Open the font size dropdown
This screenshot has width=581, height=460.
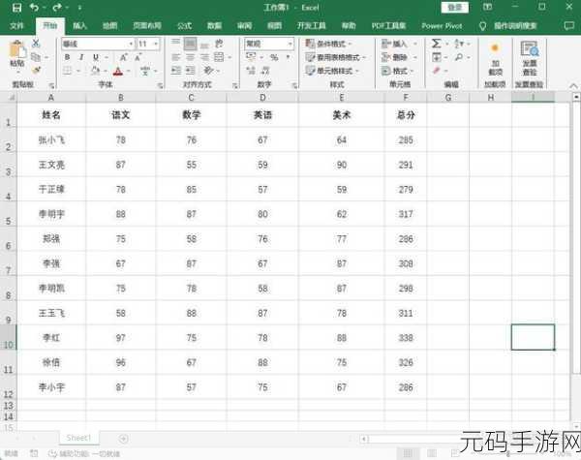coord(156,44)
